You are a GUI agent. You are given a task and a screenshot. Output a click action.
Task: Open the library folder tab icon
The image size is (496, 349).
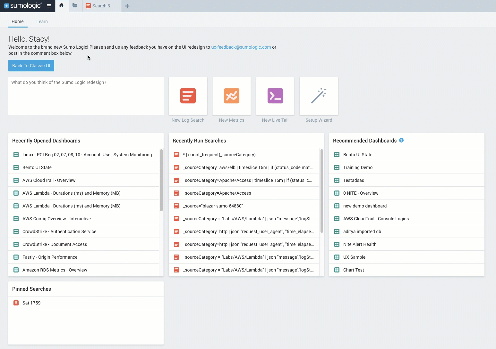pos(75,5)
